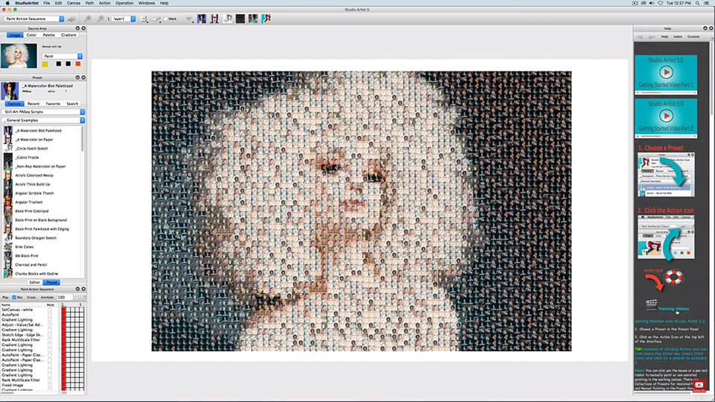Screen dimensions: 715x402
Task: Click the collapse button of the Source Area panel
Action: tap(77, 28)
